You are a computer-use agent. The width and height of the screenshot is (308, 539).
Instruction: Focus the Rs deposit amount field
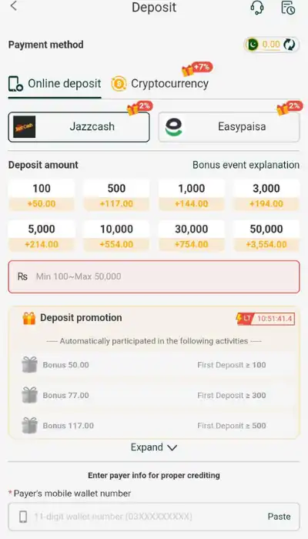[154, 276]
